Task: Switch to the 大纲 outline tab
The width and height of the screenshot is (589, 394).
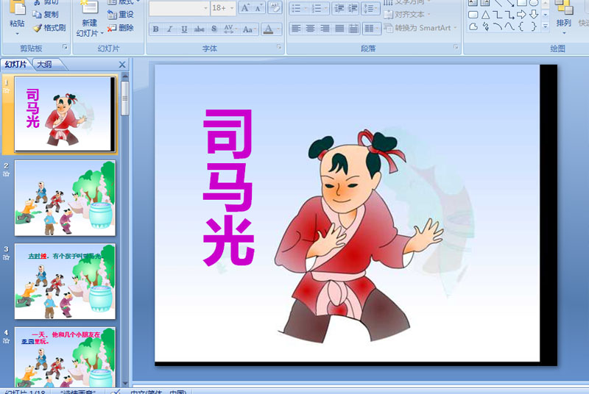Action: [45, 65]
